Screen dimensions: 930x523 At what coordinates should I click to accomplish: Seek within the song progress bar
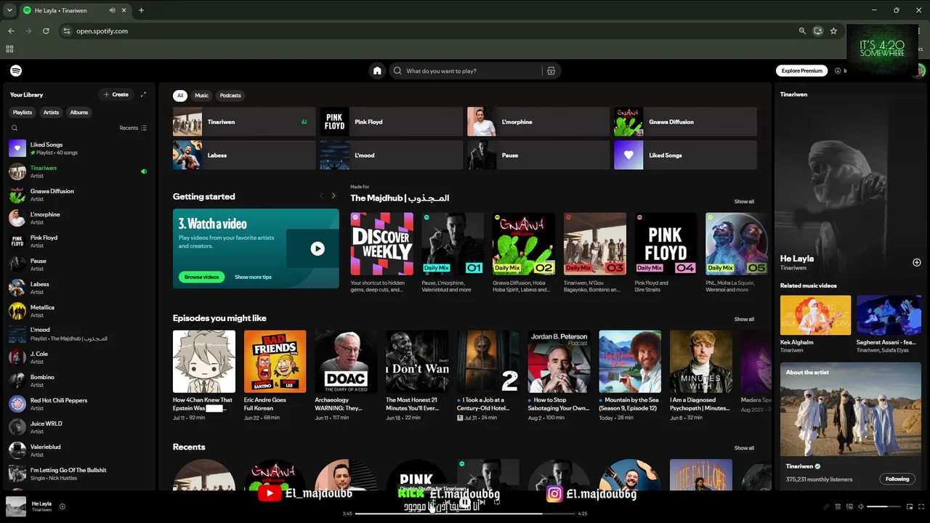[464, 514]
